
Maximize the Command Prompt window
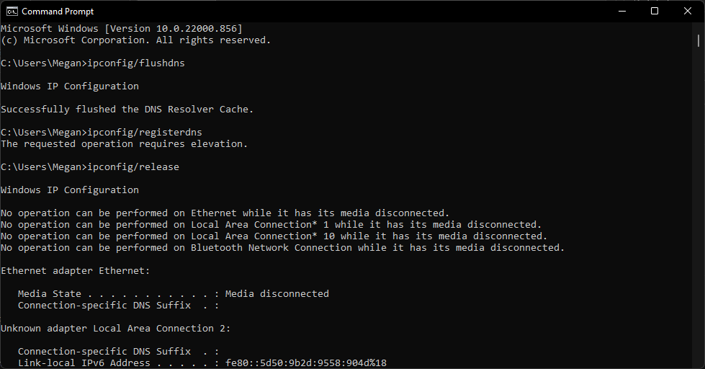tap(655, 12)
